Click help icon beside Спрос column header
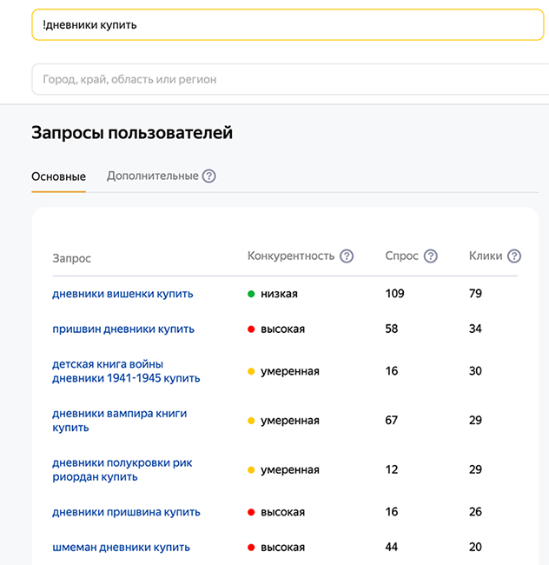 (430, 256)
